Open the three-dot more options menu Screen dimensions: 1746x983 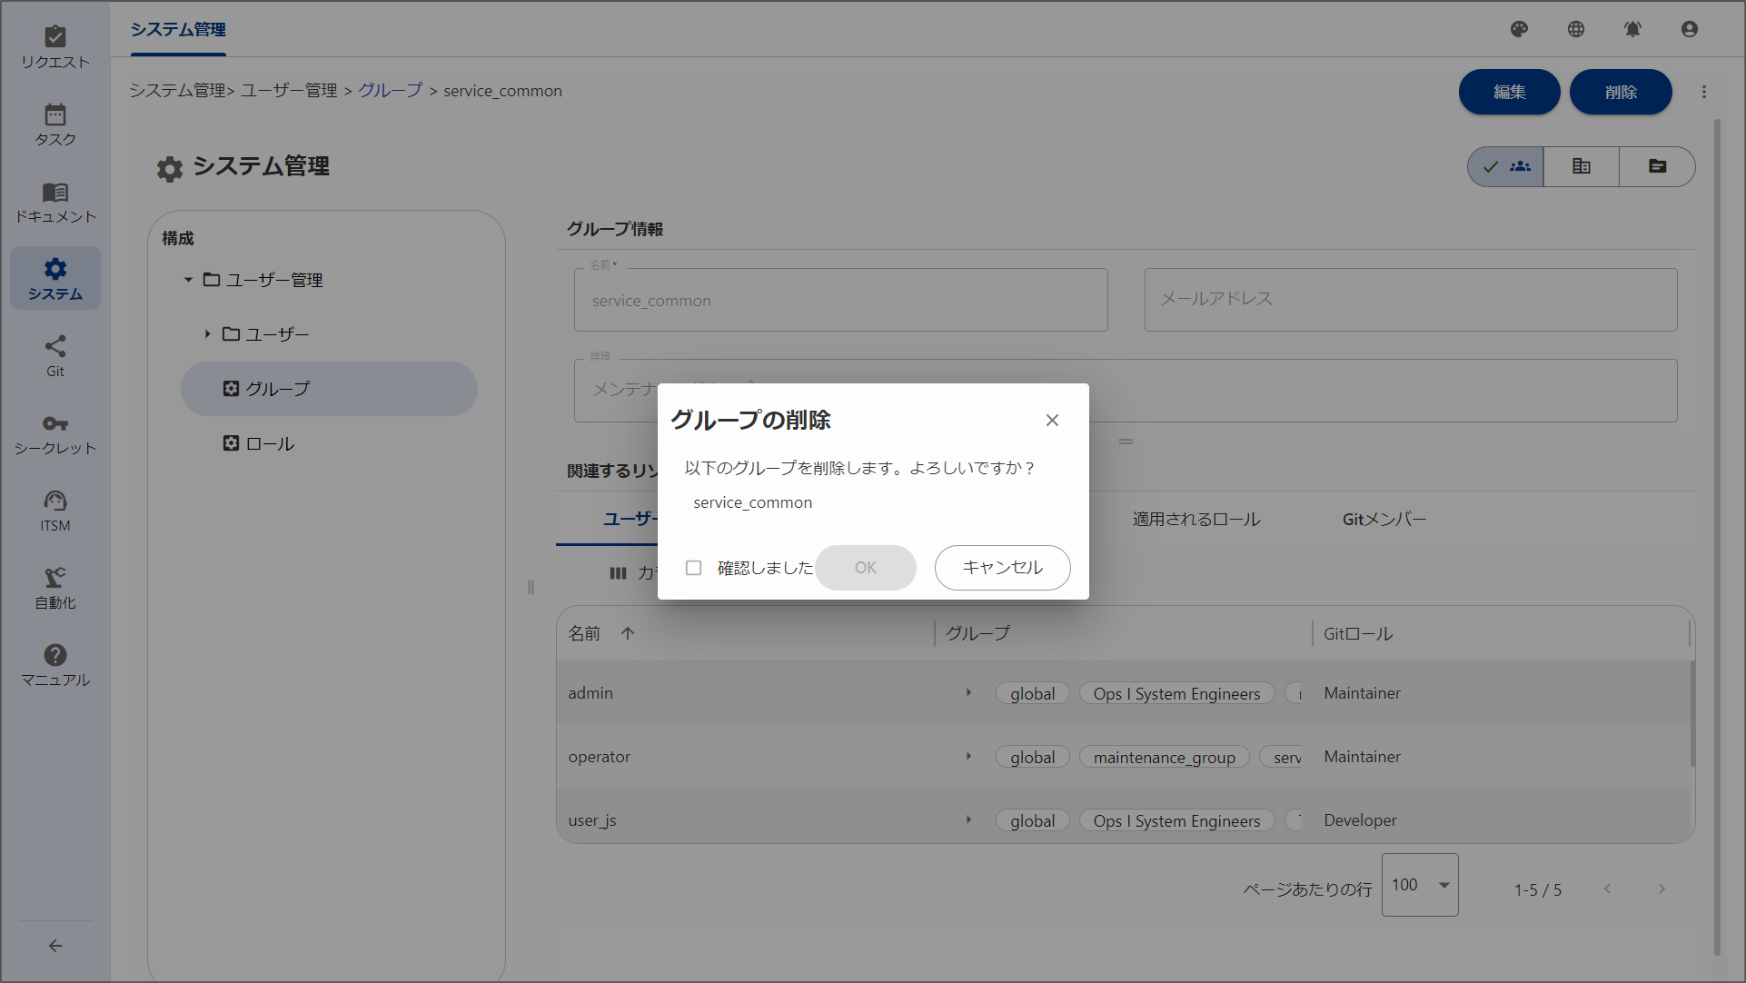pyautogui.click(x=1704, y=92)
